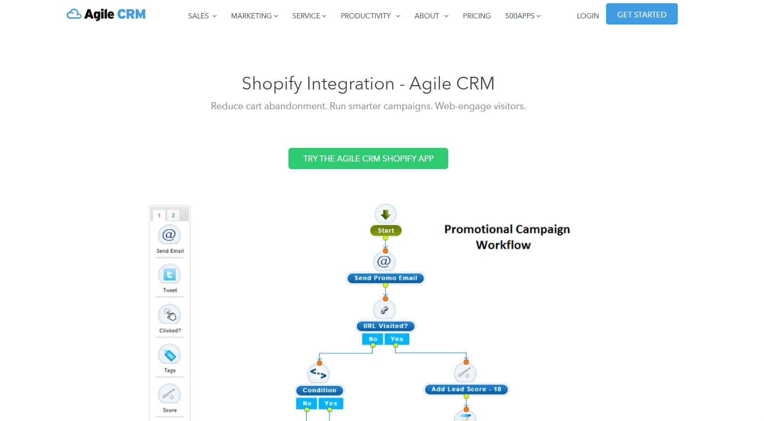The image size is (764, 421).
Task: Open the About dropdown menu
Action: (431, 16)
